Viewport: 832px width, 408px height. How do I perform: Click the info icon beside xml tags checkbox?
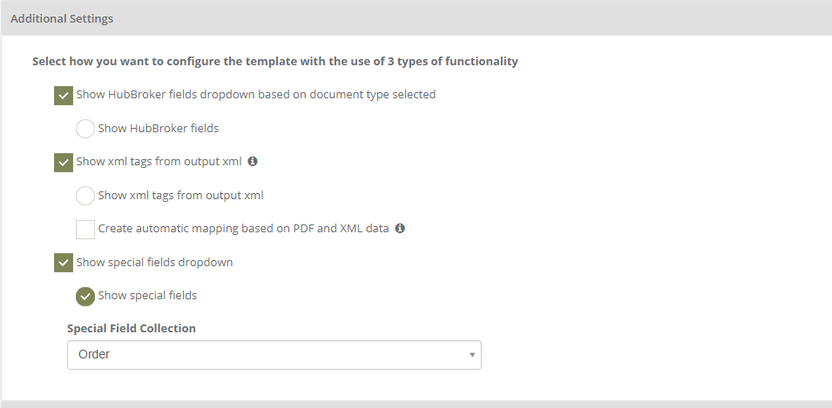253,161
